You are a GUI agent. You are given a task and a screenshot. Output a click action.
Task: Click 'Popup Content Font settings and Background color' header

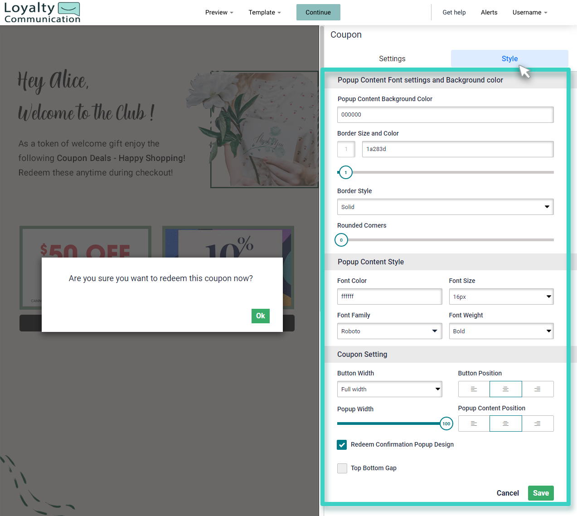click(x=420, y=80)
